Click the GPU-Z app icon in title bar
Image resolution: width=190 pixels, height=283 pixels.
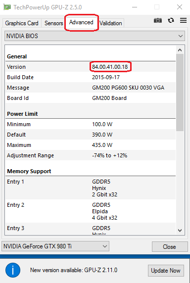coord(7,7)
